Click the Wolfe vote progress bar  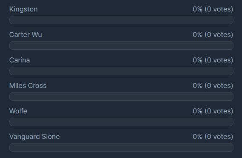[x=121, y=122]
